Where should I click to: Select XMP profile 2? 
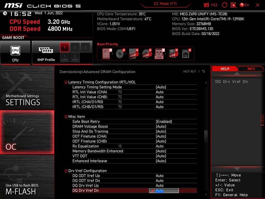[x=75, y=47]
